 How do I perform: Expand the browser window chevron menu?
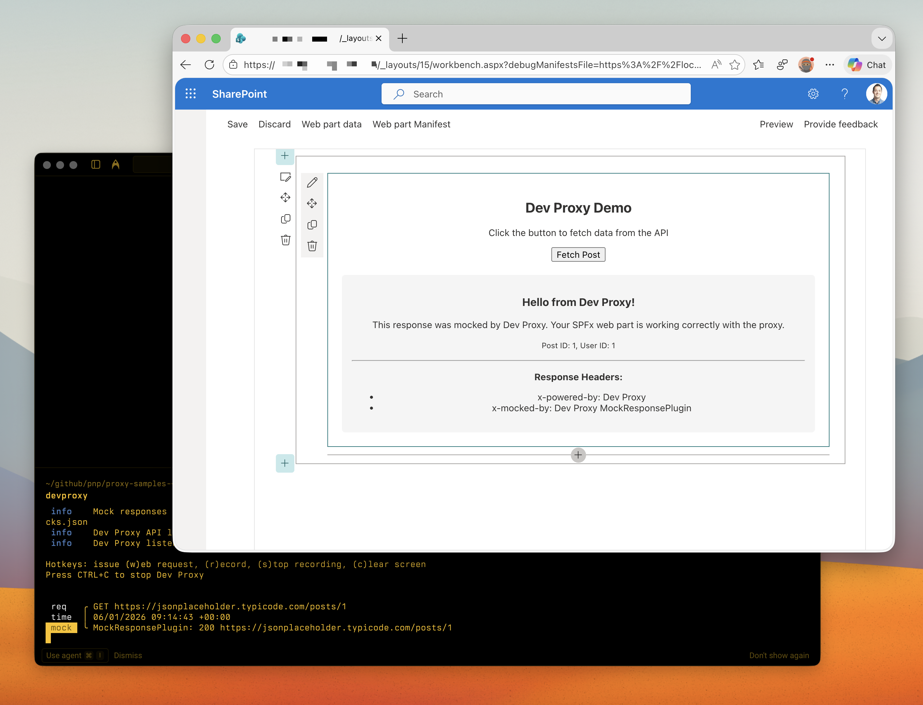882,39
